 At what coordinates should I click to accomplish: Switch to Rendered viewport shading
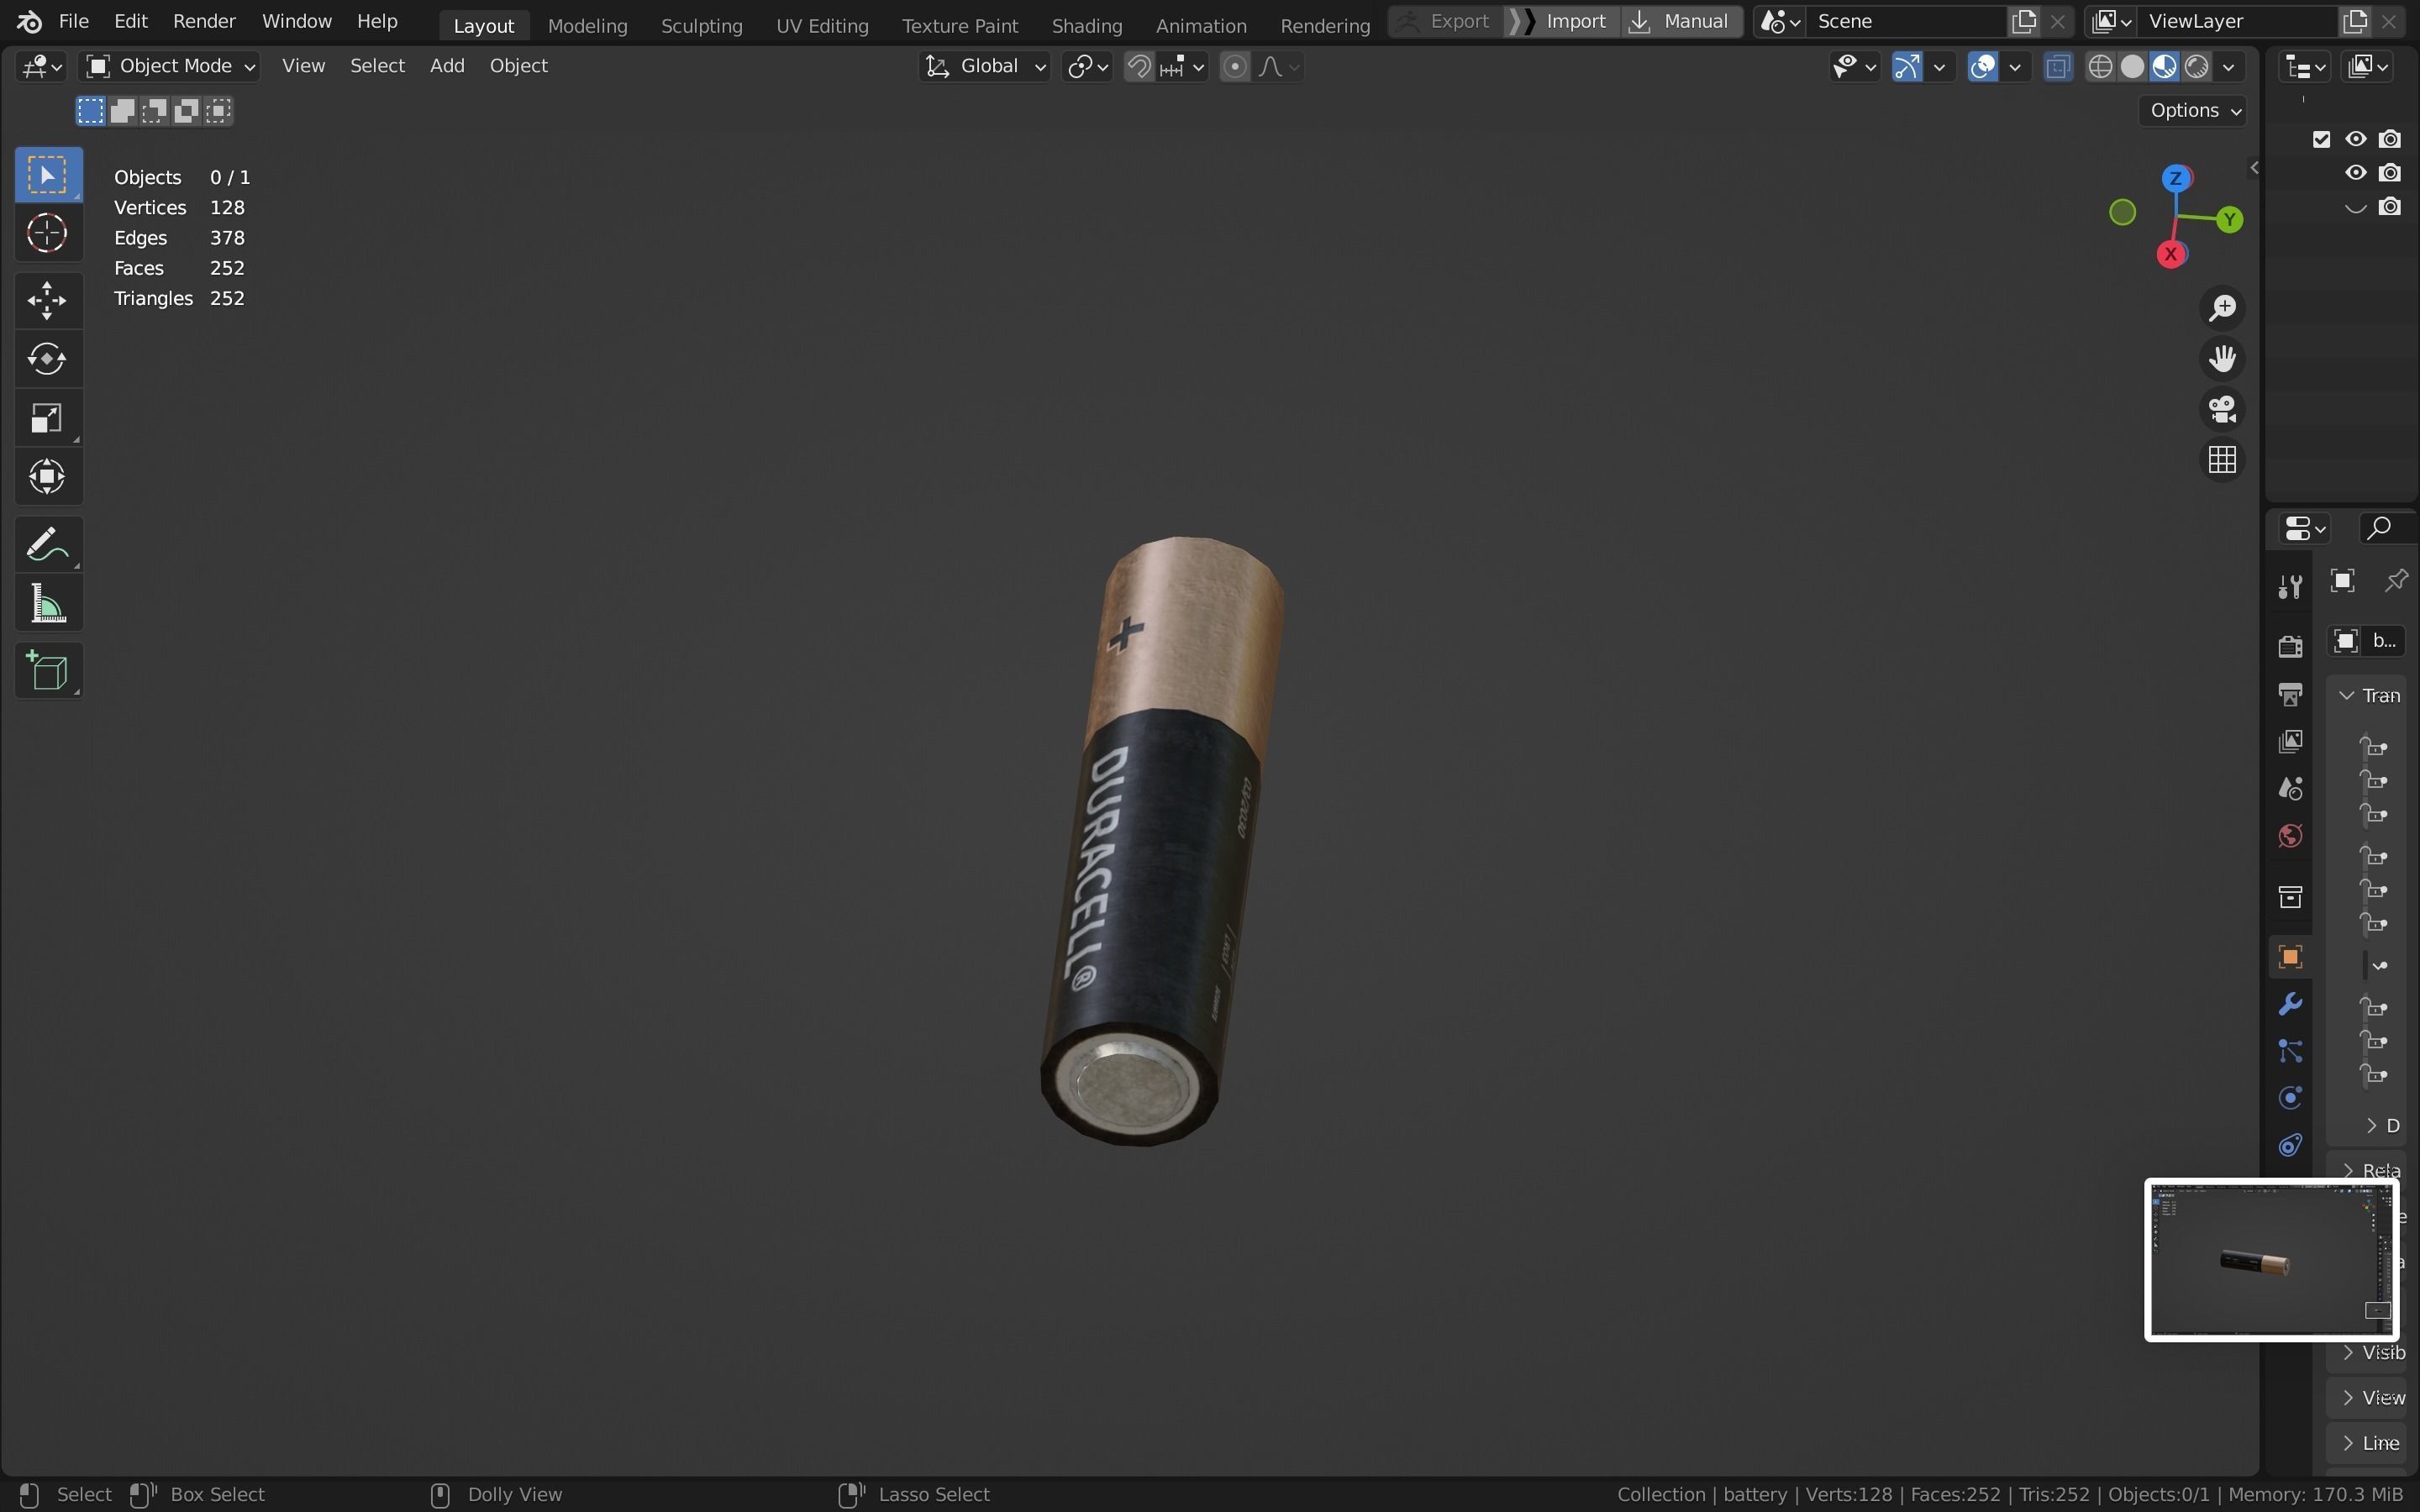2197,67
